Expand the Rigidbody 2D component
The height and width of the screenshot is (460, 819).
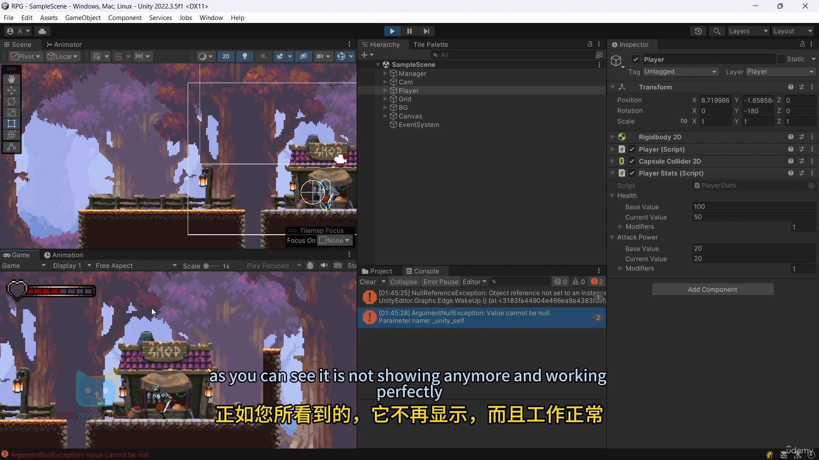613,137
